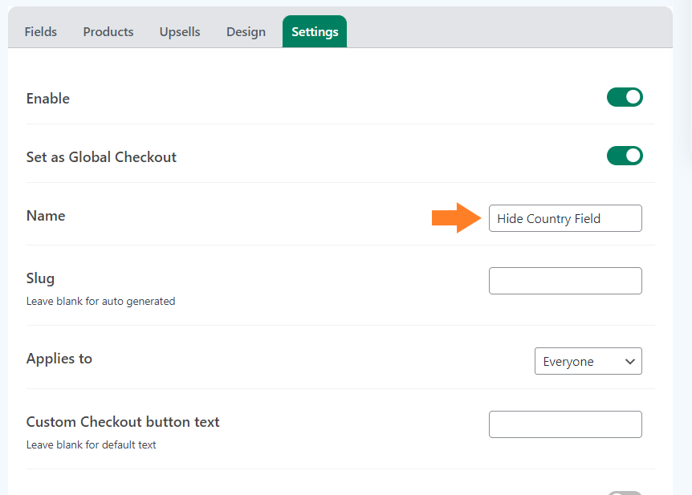Toggle the partially visible switch at bottom
Screen dimensions: 692x495
point(625,493)
